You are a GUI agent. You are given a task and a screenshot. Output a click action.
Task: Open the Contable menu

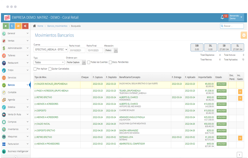point(16,92)
